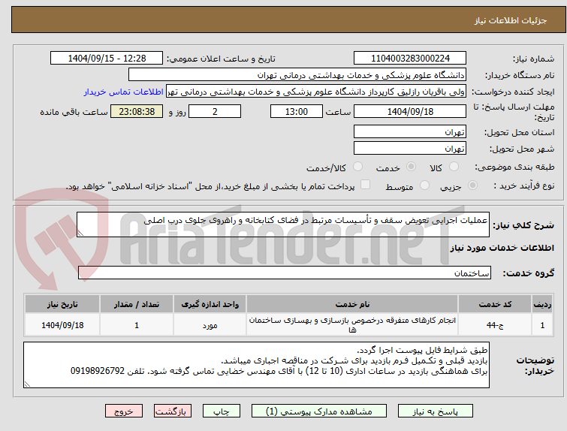Select the کالا/خدمت radio button
Screen dimensions: 567x431
(357, 167)
